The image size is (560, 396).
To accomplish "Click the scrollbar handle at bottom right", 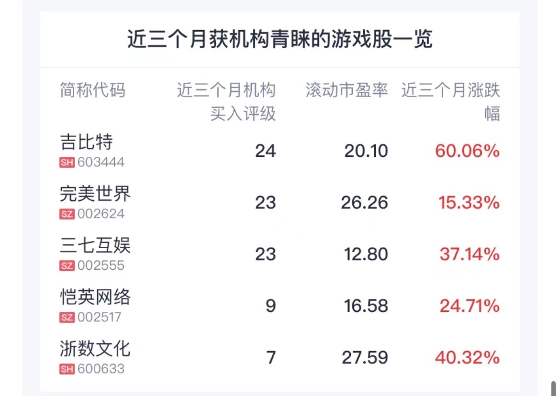I will (x=553, y=387).
